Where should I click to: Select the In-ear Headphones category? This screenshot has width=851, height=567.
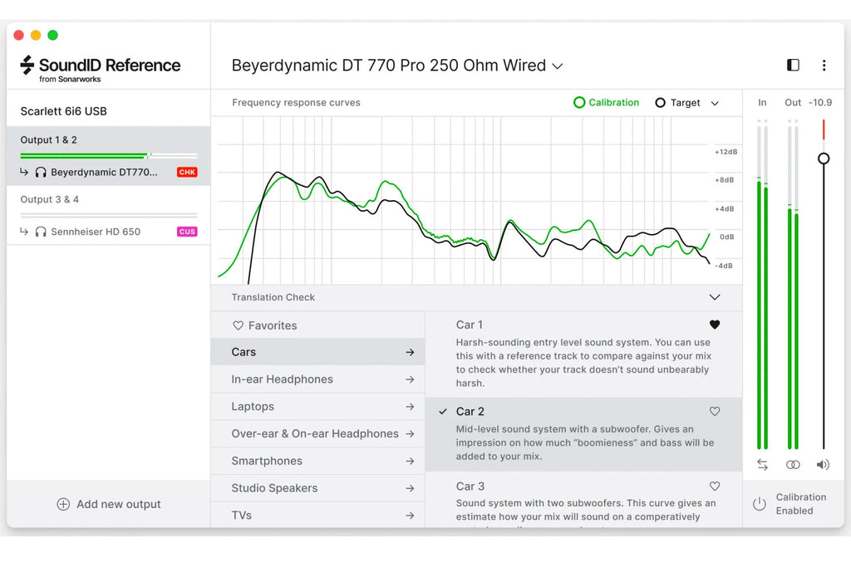click(x=318, y=379)
